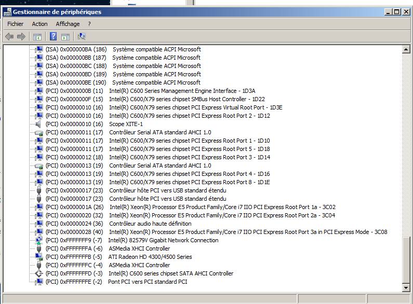Open the ? help menu

(89, 24)
